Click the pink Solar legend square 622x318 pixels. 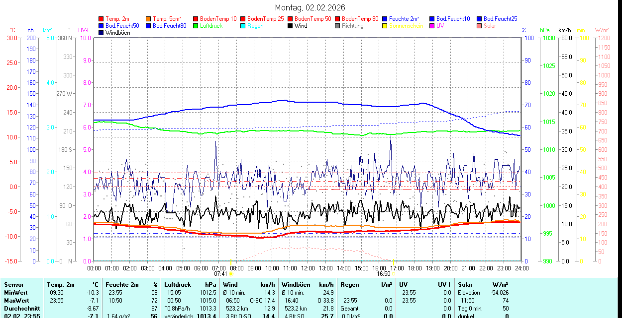480,26
